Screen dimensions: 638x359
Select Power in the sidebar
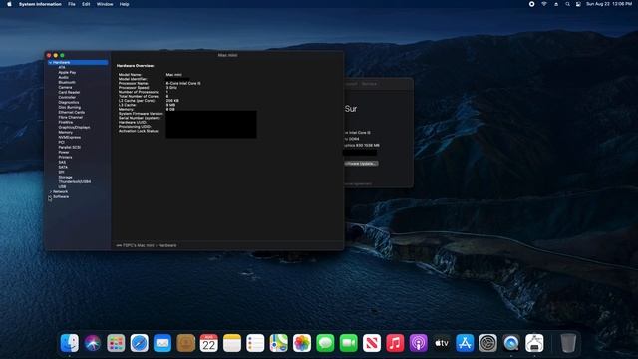(x=64, y=152)
